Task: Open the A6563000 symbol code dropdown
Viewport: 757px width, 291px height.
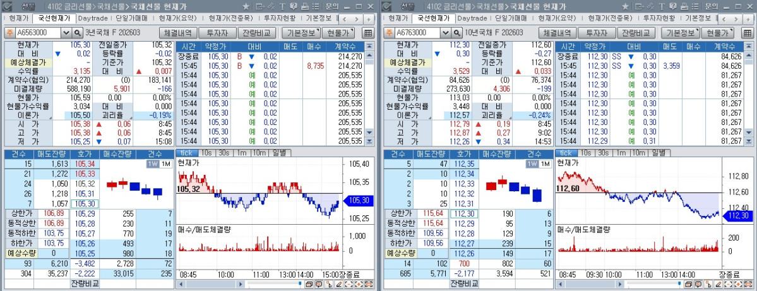Action: (x=66, y=33)
